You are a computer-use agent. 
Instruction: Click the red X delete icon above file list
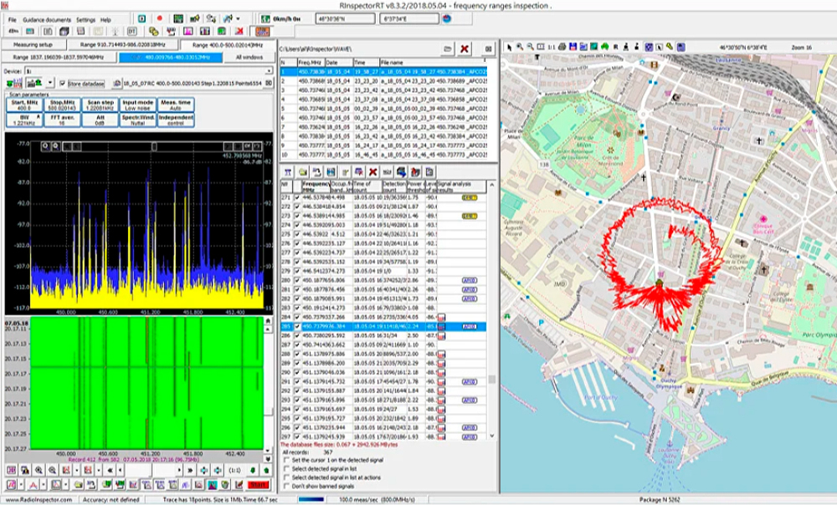465,49
